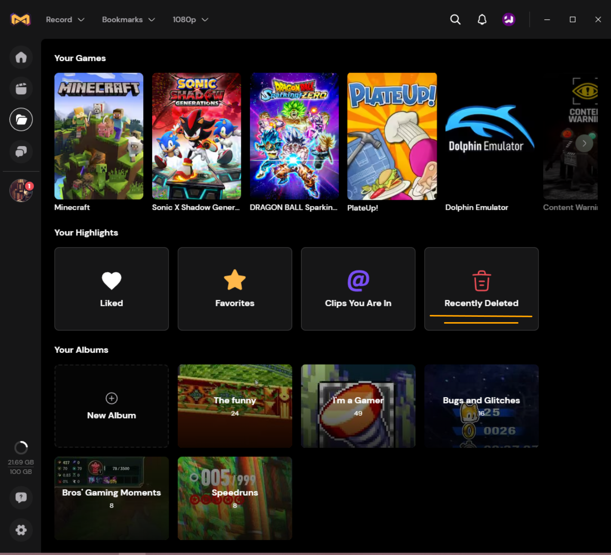Open the Liked highlights card
The image size is (611, 555).
click(111, 289)
